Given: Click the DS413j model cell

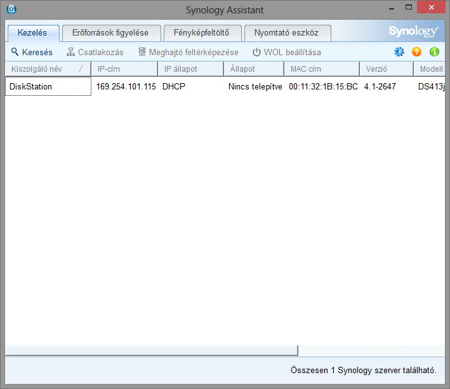Looking at the screenshot, I should coord(432,86).
